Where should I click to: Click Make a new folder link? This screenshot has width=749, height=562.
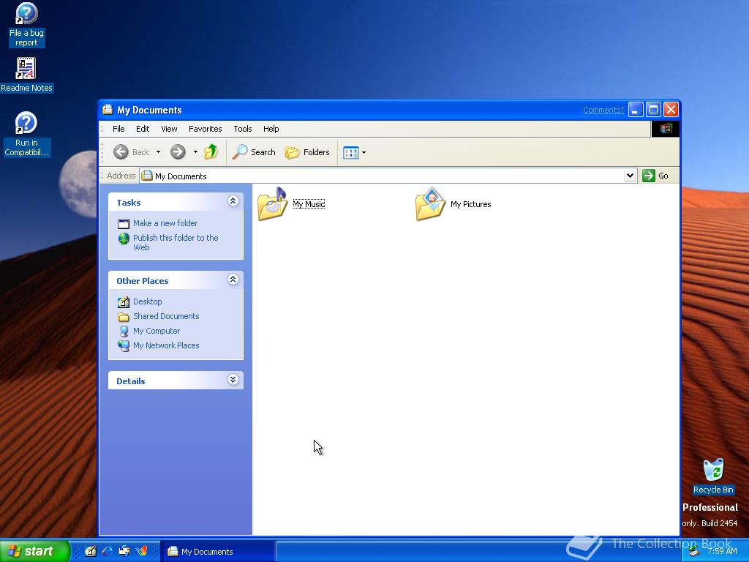click(165, 223)
